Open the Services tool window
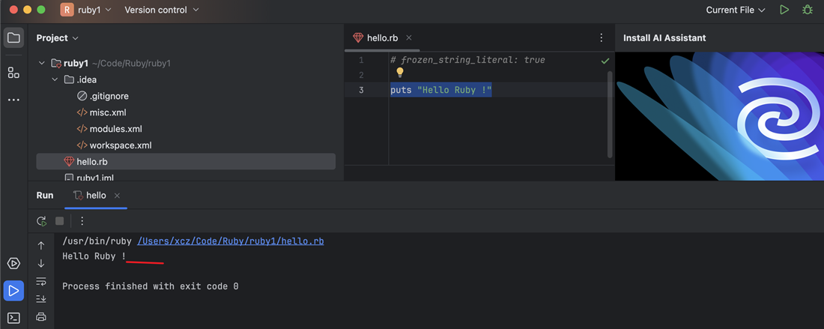 tap(13, 264)
